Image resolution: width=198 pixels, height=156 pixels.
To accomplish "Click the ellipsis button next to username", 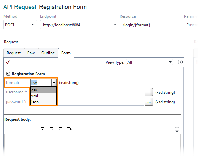I will (x=149, y=92).
